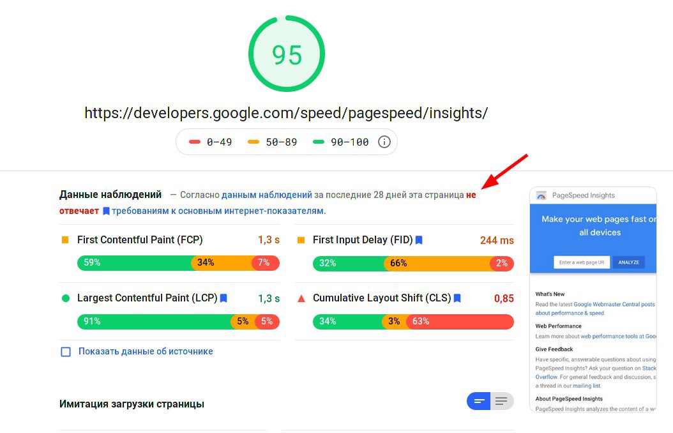
Task: Click the PageSpeed Insights logo in the preview
Action: [x=541, y=195]
